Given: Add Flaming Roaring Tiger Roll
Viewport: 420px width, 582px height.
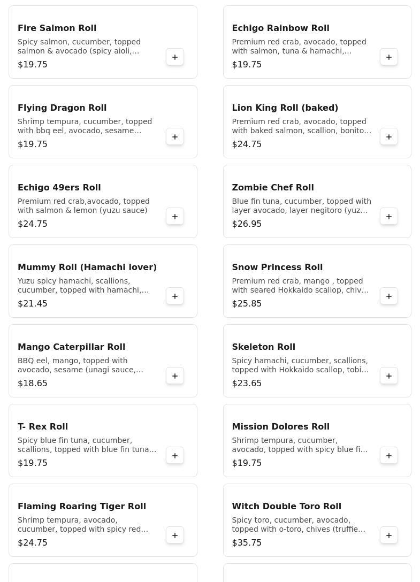Looking at the screenshot, I should [175, 535].
